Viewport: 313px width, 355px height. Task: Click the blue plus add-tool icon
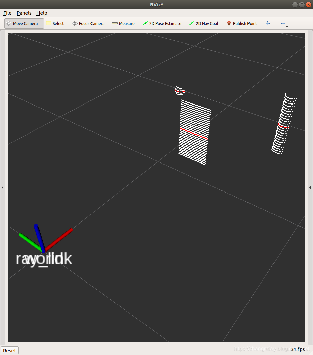(268, 23)
